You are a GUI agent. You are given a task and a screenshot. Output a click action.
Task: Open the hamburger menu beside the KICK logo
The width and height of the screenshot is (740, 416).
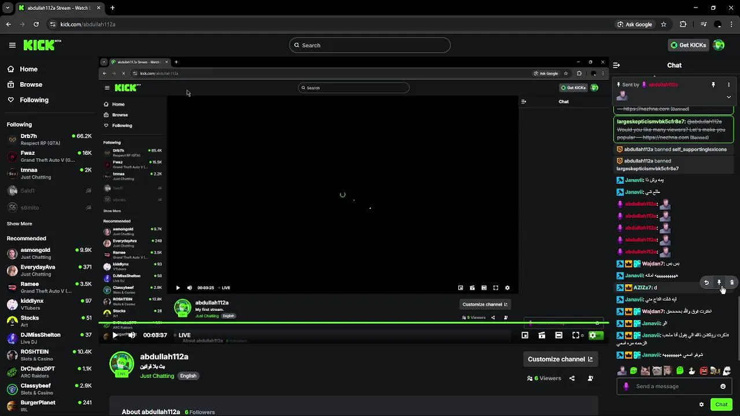tap(12, 45)
